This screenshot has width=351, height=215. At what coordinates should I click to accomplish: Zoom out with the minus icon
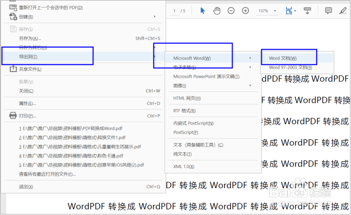[x=231, y=11]
